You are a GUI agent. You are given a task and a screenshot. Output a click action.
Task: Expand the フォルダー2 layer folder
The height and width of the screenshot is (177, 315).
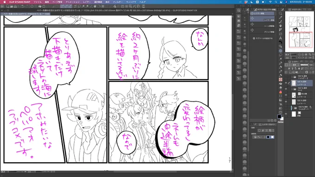point(292,77)
